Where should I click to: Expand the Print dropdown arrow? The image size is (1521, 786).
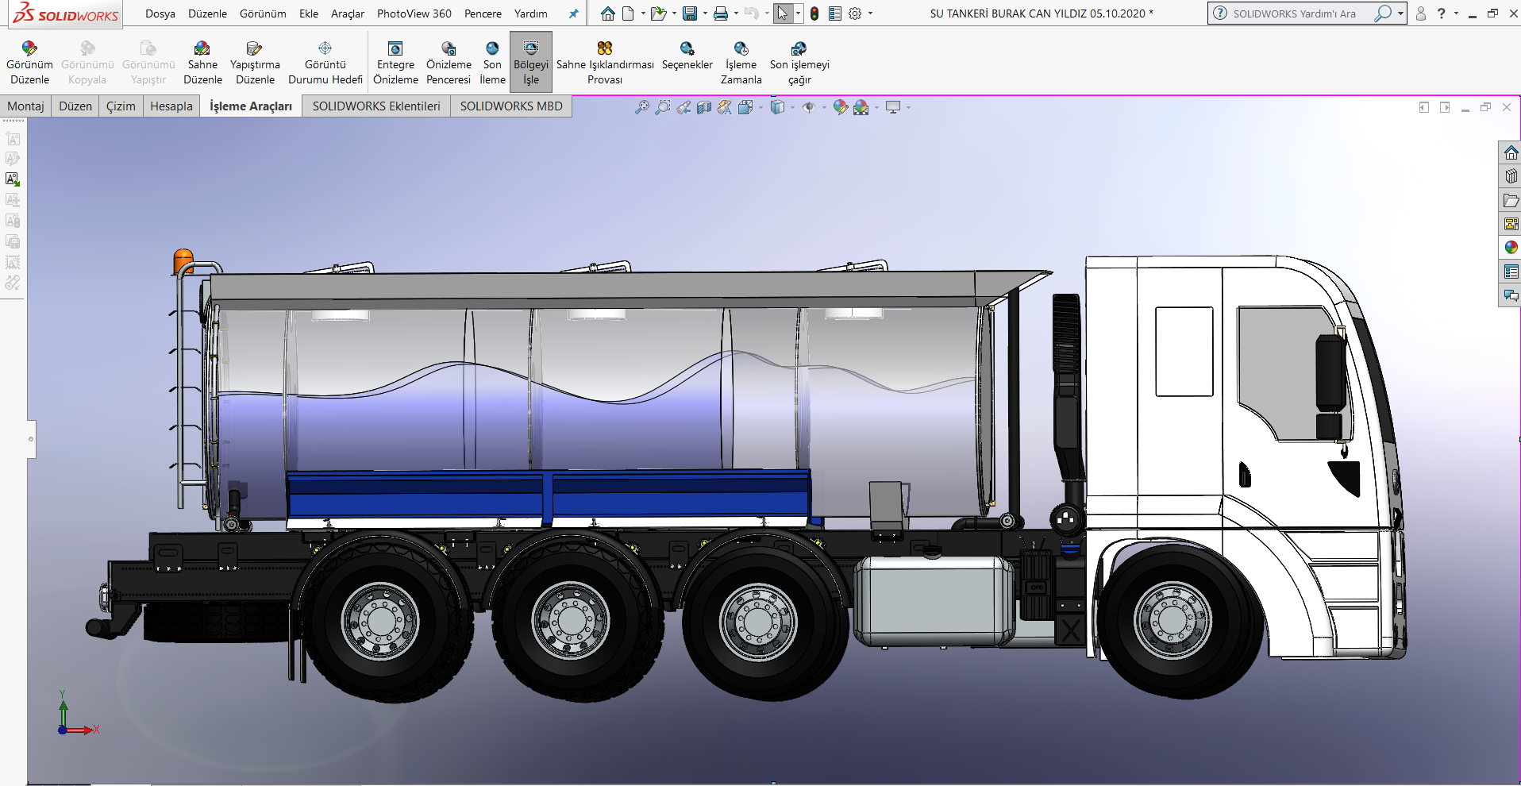(736, 13)
